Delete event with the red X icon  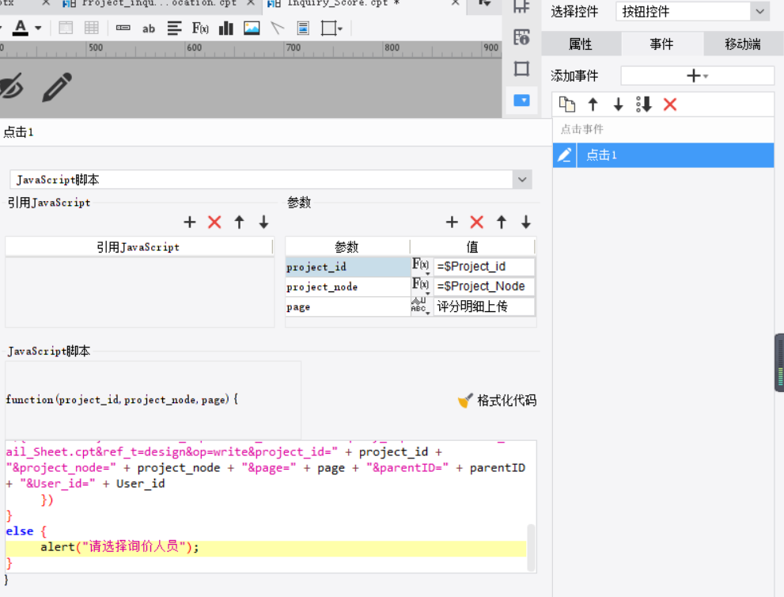[670, 105]
